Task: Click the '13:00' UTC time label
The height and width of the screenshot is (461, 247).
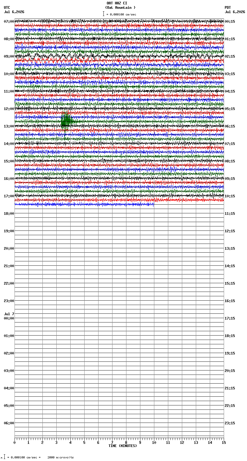Action: [x=9, y=126]
